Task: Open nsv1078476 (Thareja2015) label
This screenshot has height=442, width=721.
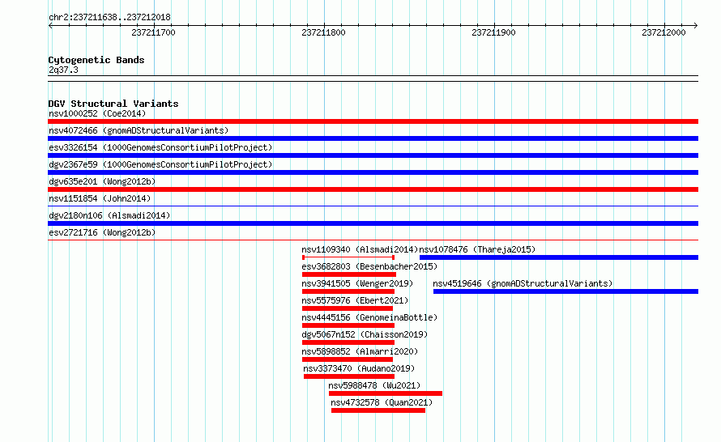Action: coord(477,249)
